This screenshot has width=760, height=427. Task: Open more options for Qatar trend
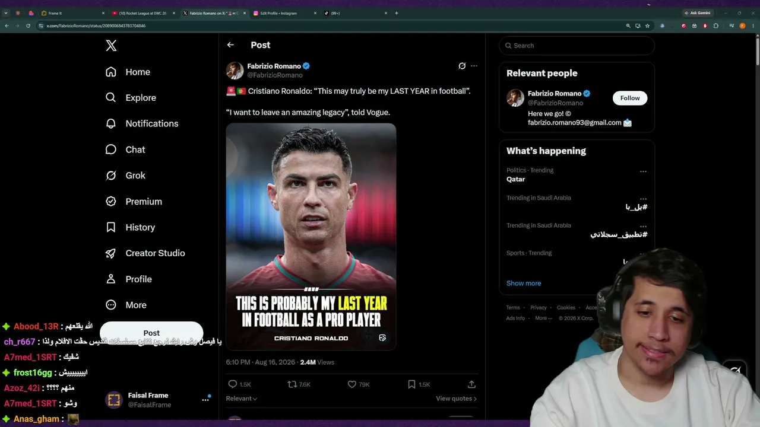[x=643, y=171]
